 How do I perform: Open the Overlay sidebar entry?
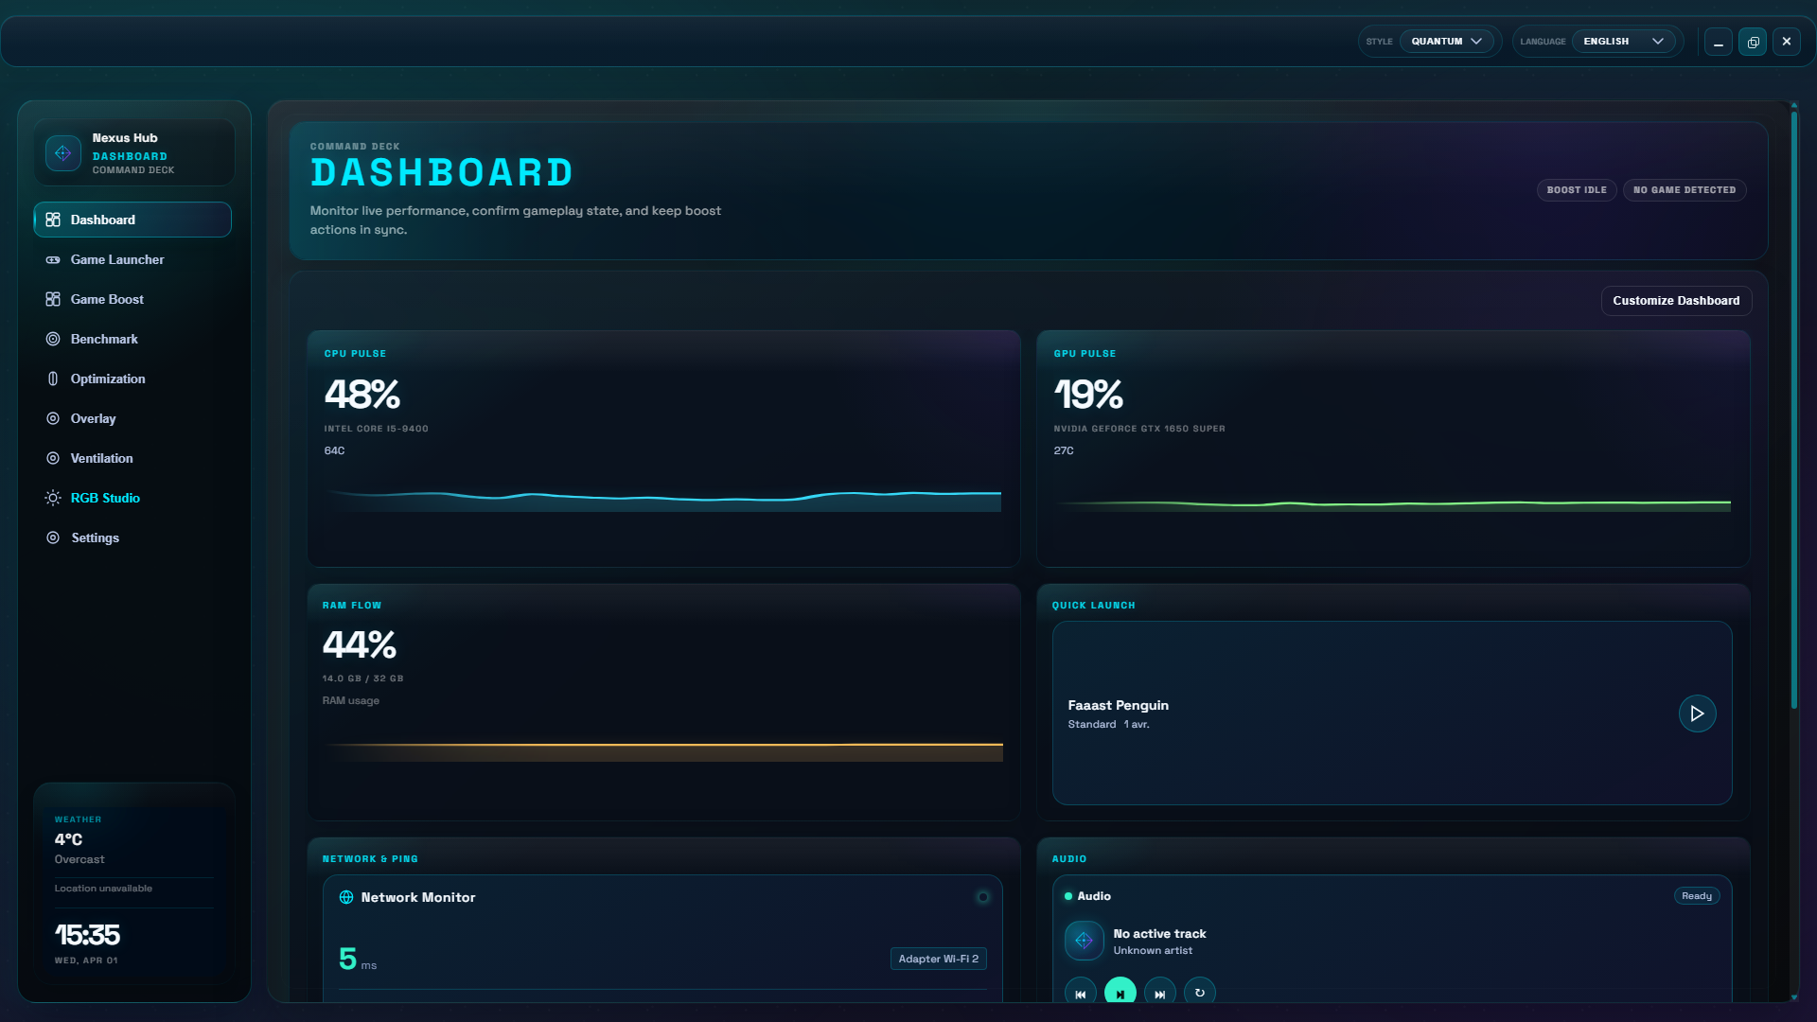pos(93,418)
